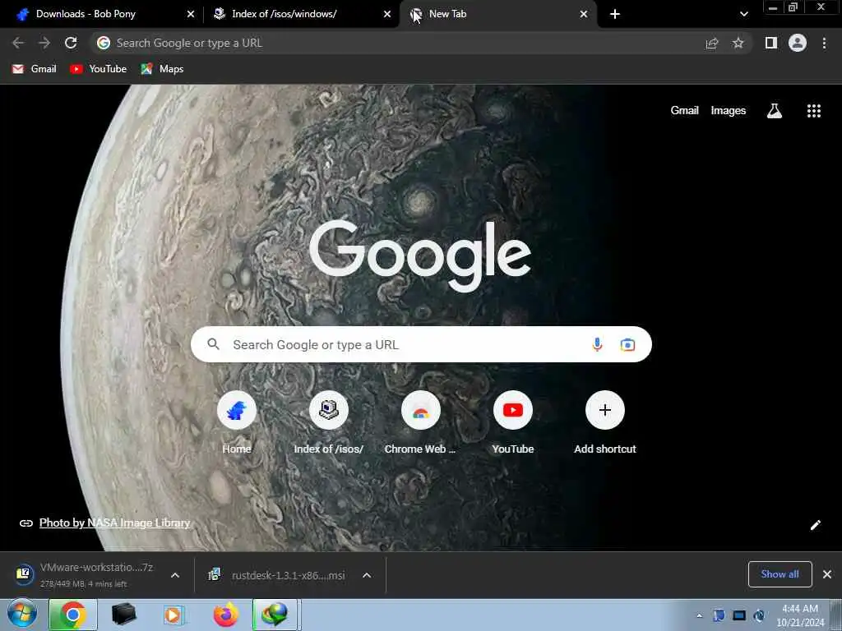Reload the page with the refresh icon

71,43
